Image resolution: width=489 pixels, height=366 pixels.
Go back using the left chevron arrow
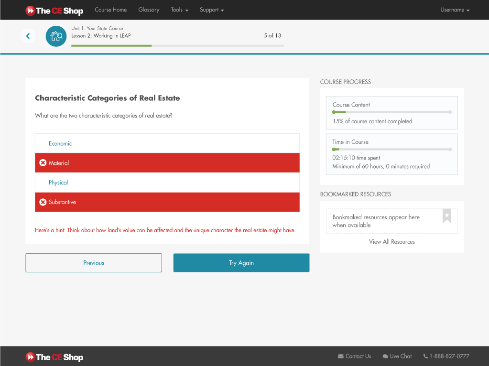pos(28,36)
